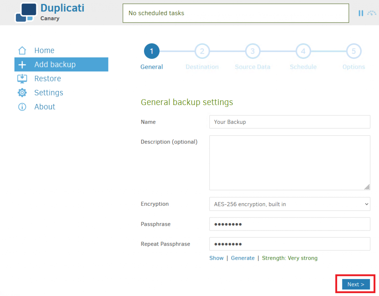Click the No scheduled tasks status box
The image size is (379, 296).
pyautogui.click(x=236, y=13)
